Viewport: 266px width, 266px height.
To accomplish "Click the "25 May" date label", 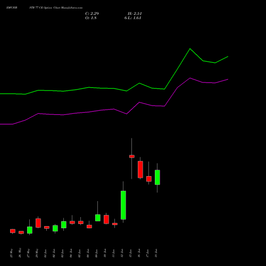I will click(x=12, y=253).
